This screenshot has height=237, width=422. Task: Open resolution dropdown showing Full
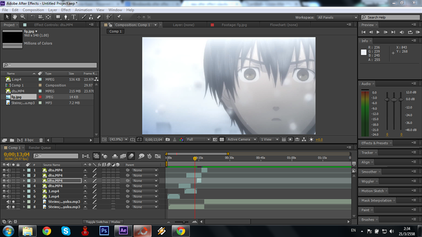(x=198, y=140)
